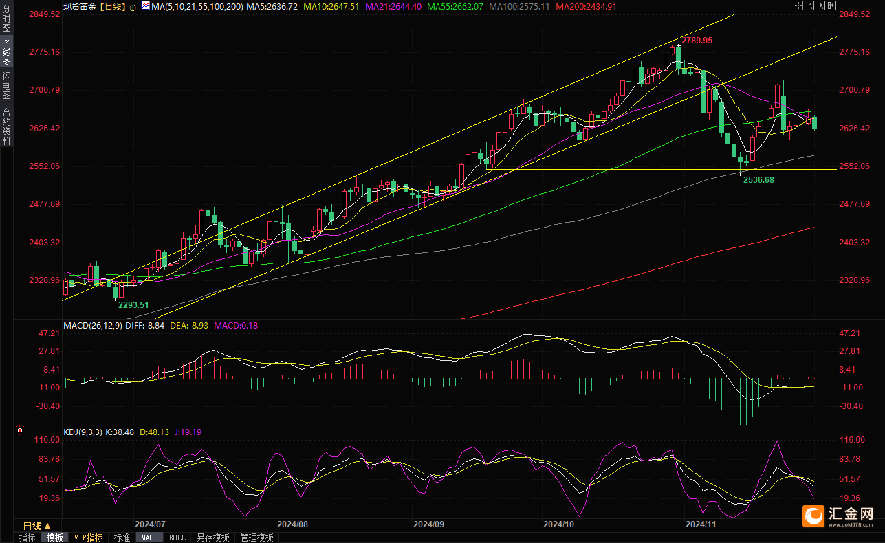The width and height of the screenshot is (885, 543).
Task: Click the rightmost top-right toolbar icon with outward arrow
Action: click(831, 5)
